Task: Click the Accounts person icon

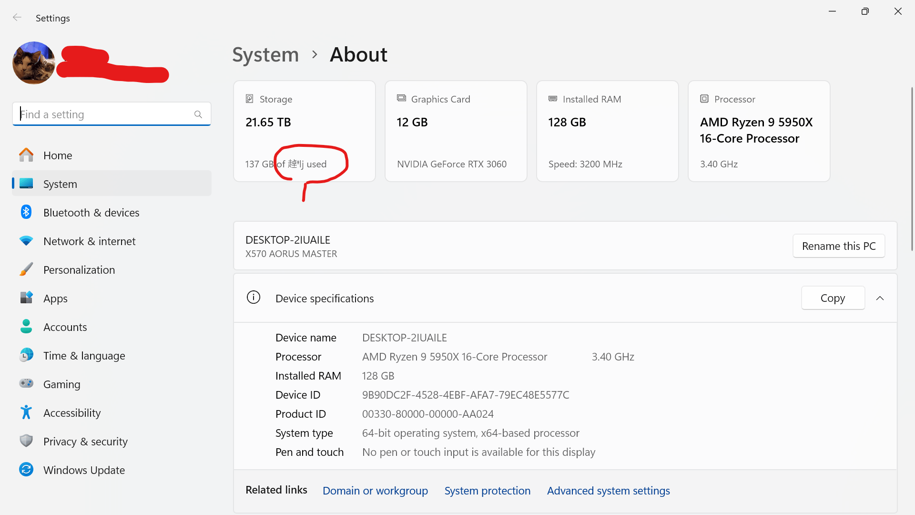Action: click(x=26, y=327)
